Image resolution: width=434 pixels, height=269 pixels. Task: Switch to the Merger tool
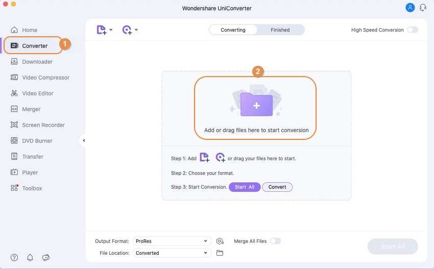click(x=26, y=109)
